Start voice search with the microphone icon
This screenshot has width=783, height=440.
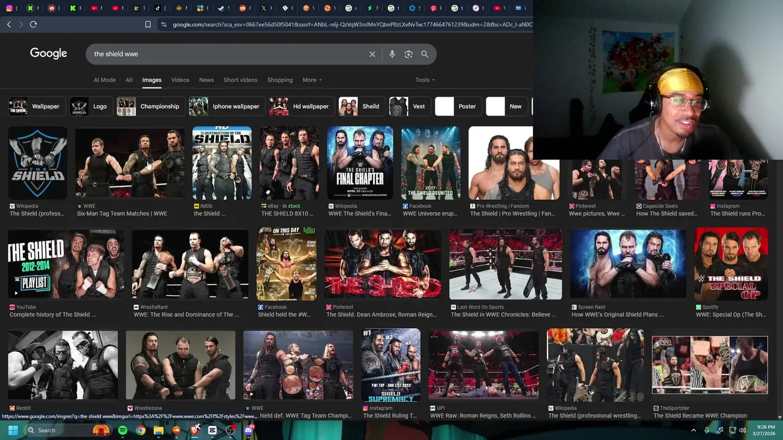click(x=392, y=54)
